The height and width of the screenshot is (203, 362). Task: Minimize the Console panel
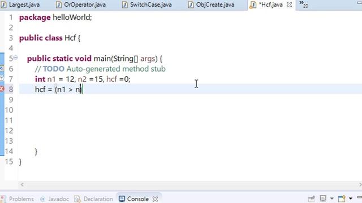(x=360, y=197)
